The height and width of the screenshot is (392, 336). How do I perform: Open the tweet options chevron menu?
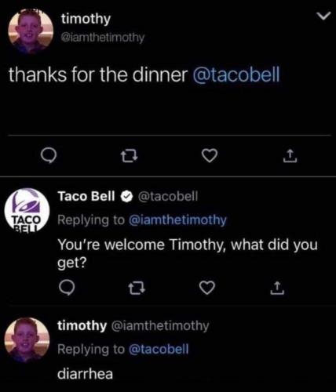[323, 16]
